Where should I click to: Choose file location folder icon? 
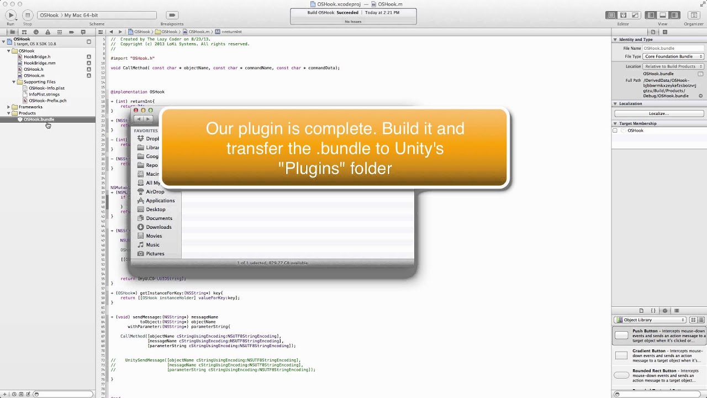[700, 74]
